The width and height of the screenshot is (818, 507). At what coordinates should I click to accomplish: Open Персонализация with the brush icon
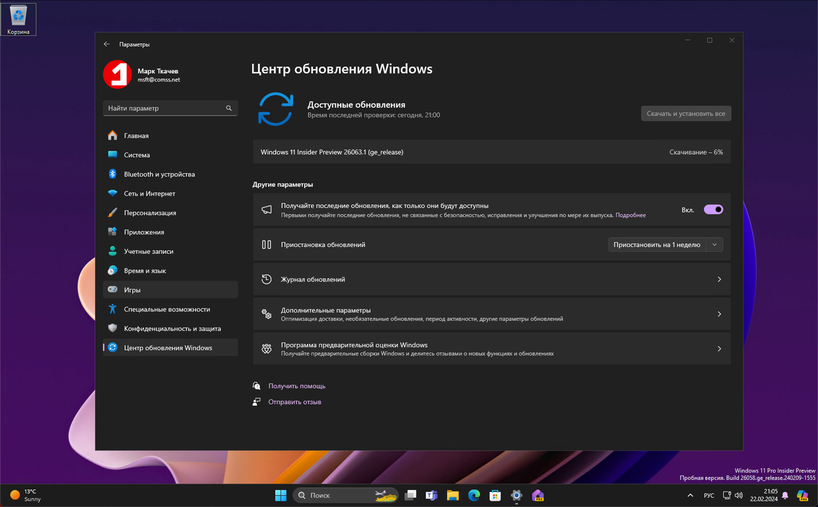112,213
